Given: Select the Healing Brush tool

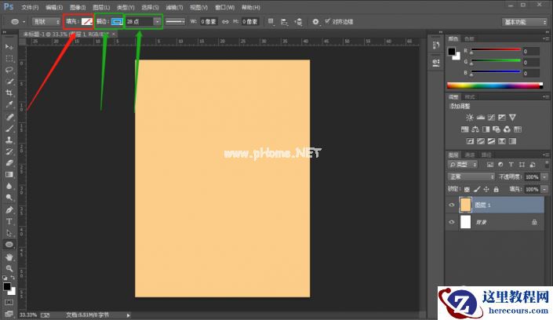Looking at the screenshot, I should pyautogui.click(x=9, y=117).
